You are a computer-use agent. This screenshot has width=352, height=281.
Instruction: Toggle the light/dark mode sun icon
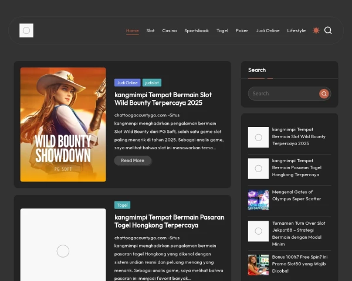(x=316, y=30)
